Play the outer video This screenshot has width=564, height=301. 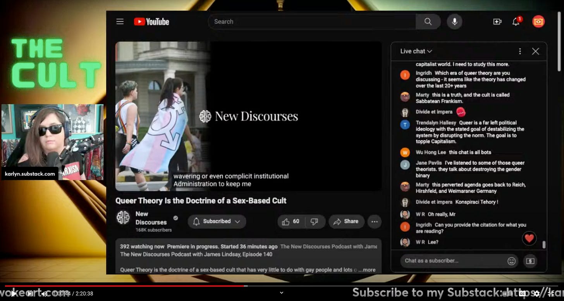[x=14, y=294]
